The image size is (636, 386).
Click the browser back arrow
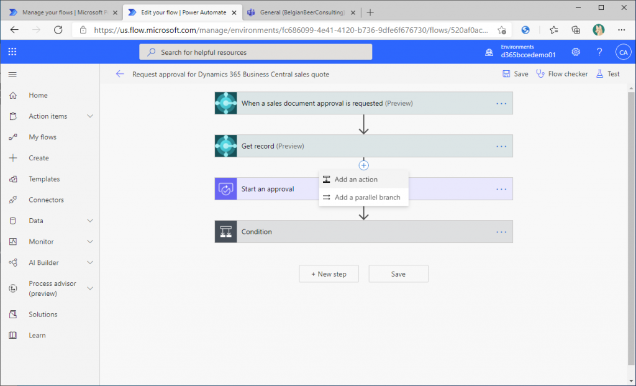[x=14, y=30]
